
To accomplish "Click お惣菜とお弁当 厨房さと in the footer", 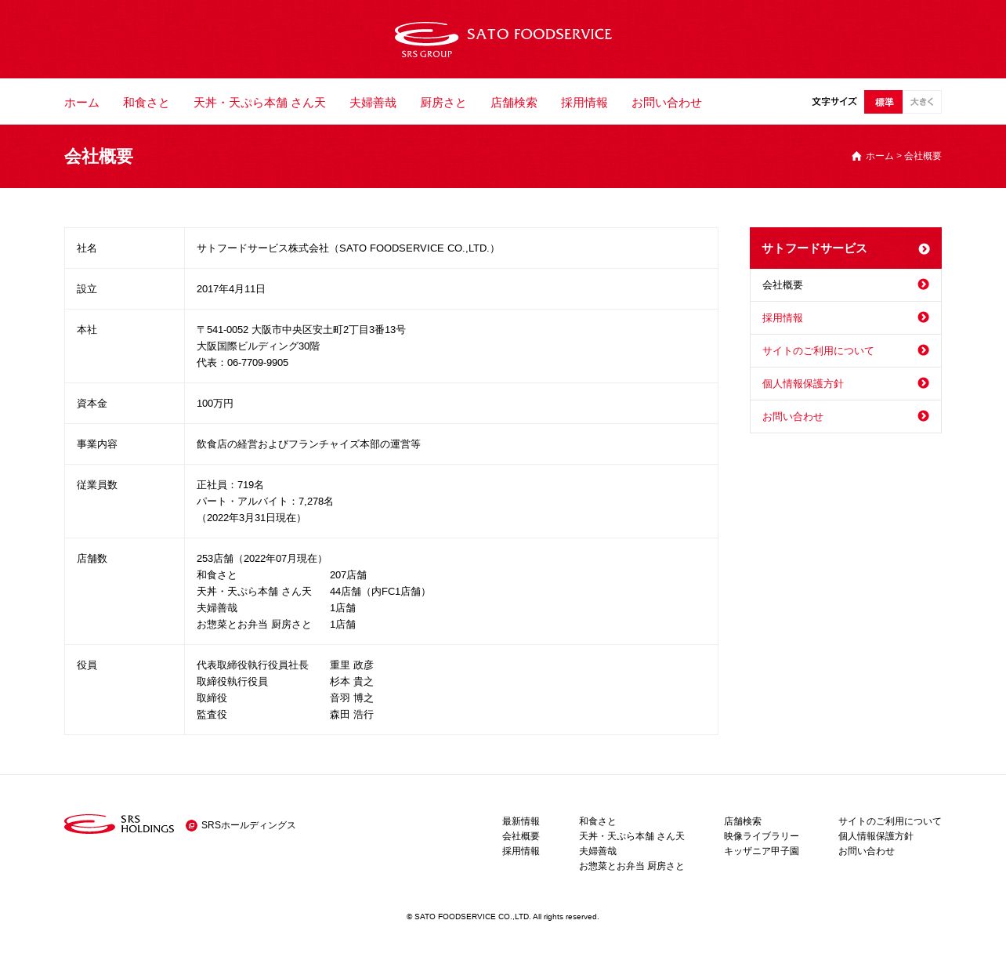I will 631,866.
